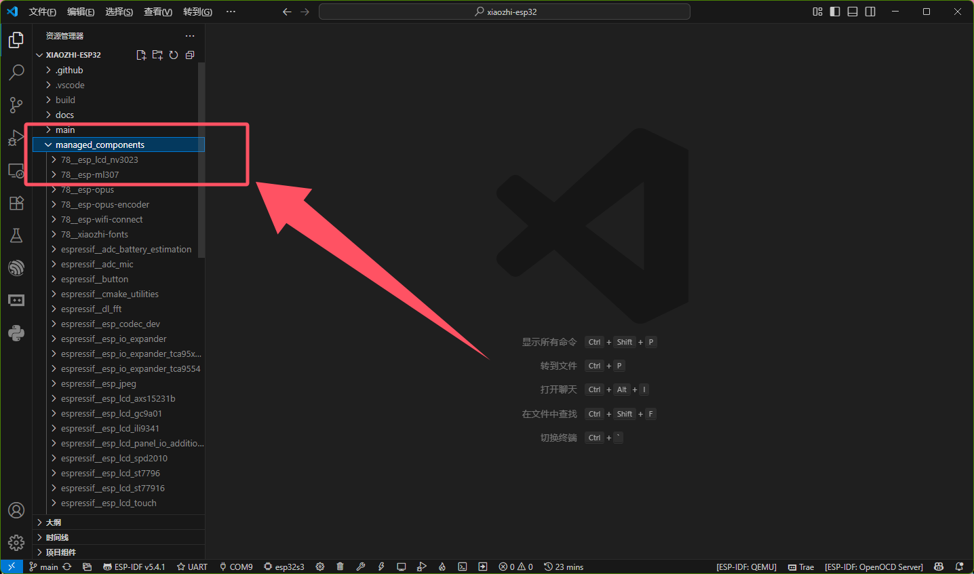Toggle the secondary sidebar visibility
974x574 pixels.
(870, 12)
